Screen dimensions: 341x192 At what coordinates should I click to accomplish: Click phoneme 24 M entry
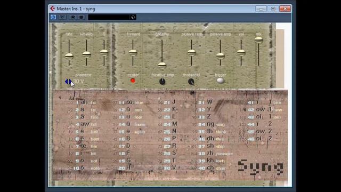click(x=170, y=124)
